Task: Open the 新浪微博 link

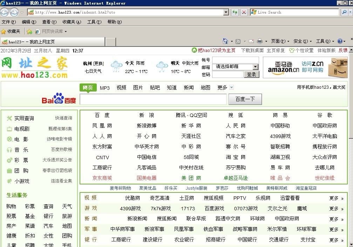Action: 147,126
